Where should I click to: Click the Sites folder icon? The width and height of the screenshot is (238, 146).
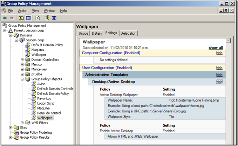tap(16, 127)
